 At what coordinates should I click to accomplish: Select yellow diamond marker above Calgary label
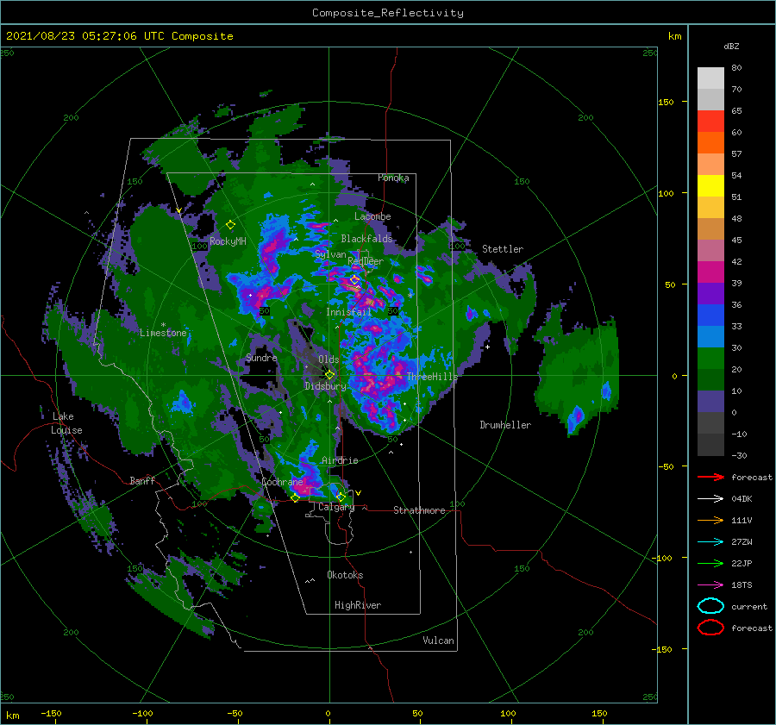pyautogui.click(x=341, y=497)
